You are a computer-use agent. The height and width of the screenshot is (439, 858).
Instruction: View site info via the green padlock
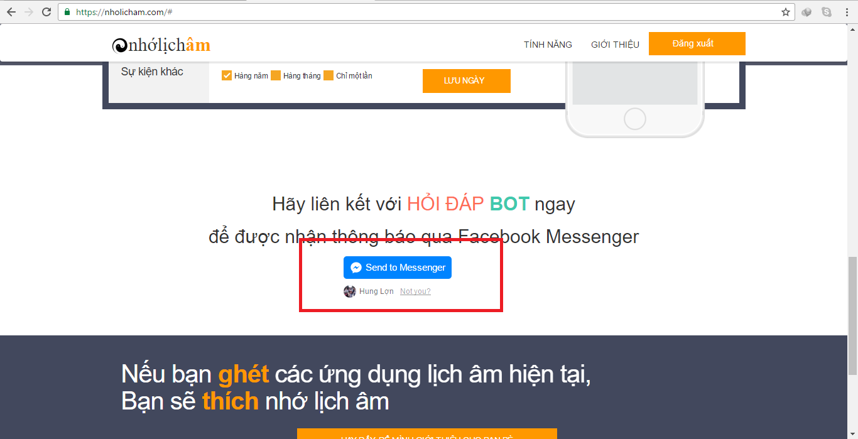pos(67,12)
